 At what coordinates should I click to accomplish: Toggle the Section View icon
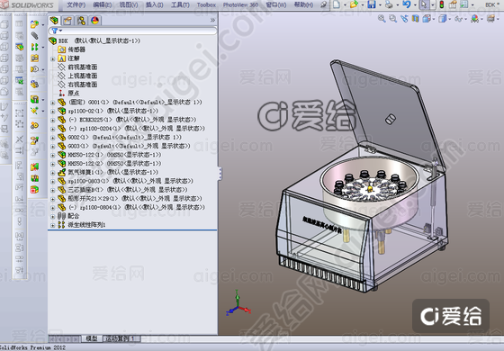(415, 19)
